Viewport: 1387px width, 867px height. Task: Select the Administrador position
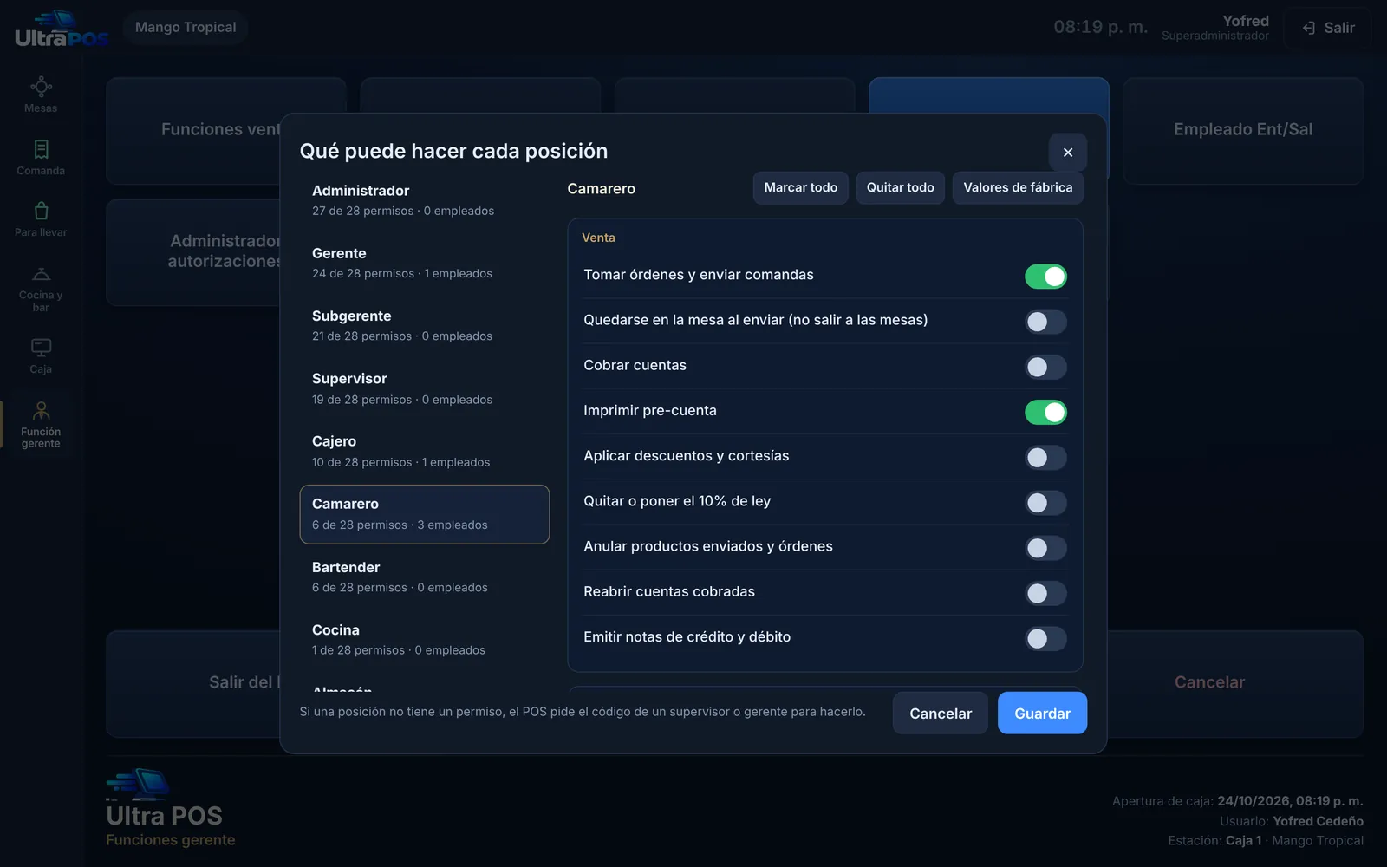425,200
